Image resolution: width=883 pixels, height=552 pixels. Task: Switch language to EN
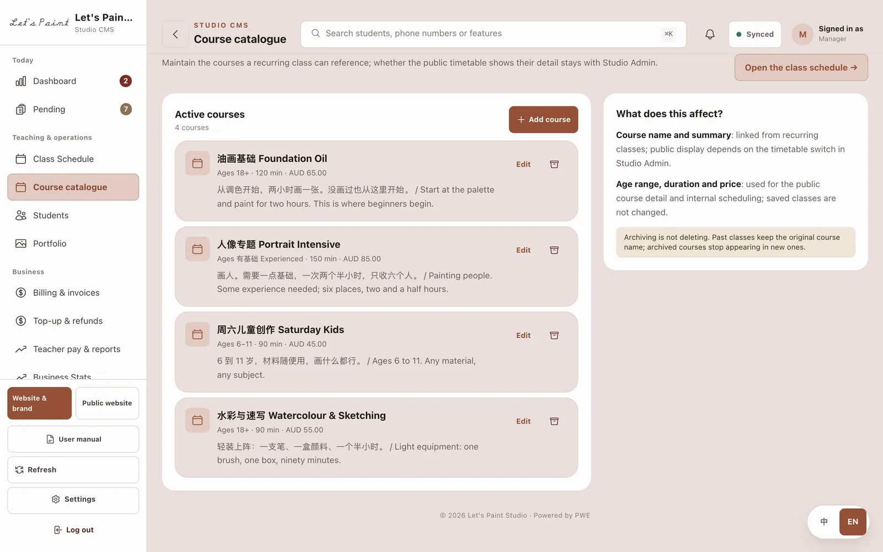coord(853,522)
